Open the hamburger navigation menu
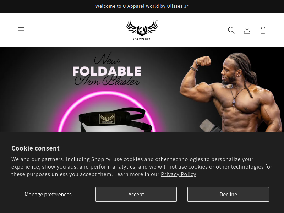 [21, 30]
